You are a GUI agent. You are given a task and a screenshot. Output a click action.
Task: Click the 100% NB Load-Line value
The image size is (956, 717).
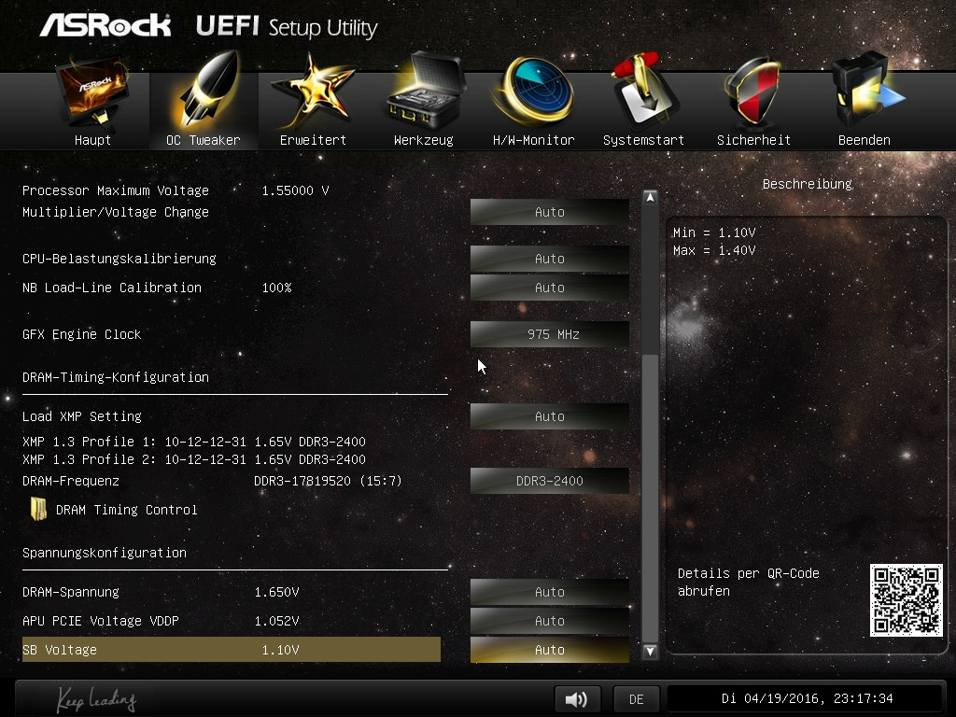pyautogui.click(x=276, y=288)
